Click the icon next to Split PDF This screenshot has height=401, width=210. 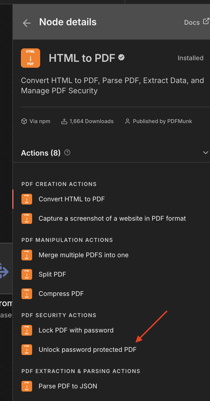click(x=27, y=274)
